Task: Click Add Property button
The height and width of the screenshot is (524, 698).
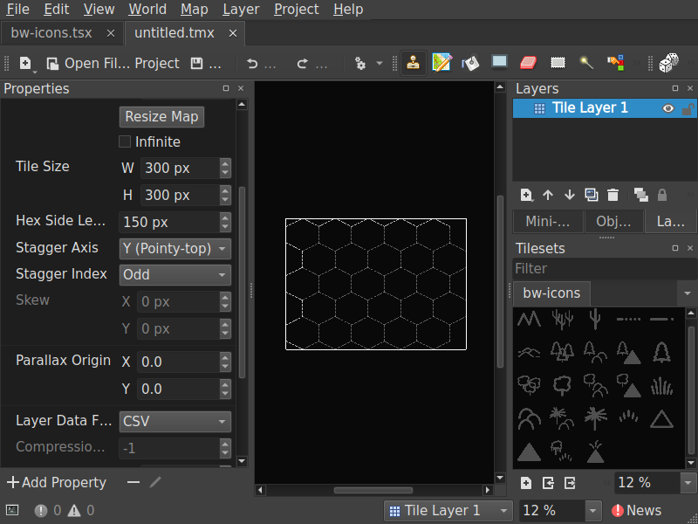Action: [x=57, y=483]
